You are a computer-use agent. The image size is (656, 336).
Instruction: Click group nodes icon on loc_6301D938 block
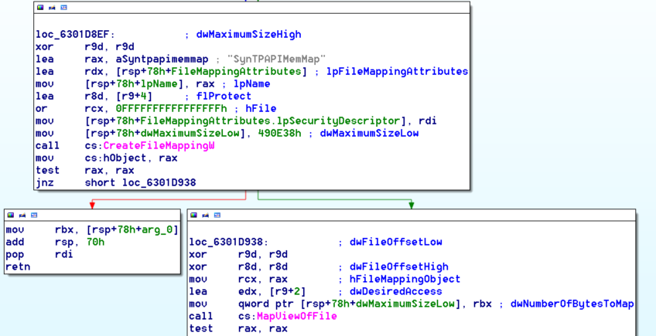217,215
